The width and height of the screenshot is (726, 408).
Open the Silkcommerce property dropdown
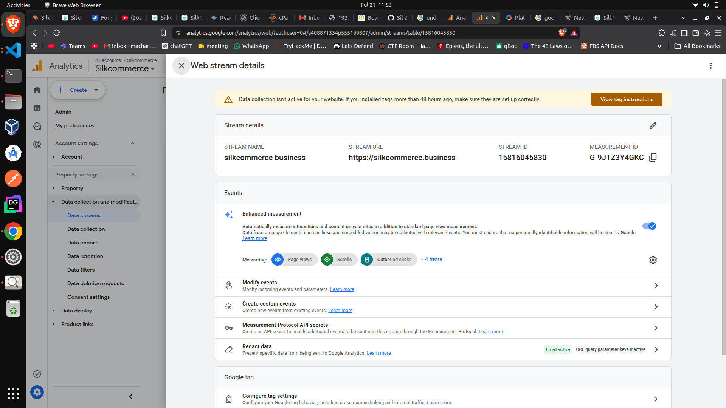coord(125,69)
